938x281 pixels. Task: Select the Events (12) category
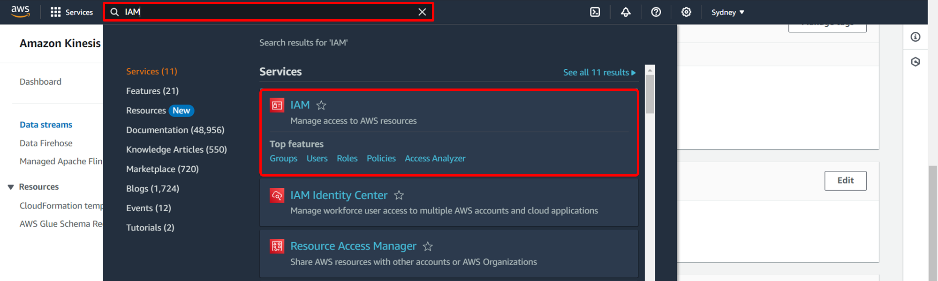coord(149,208)
